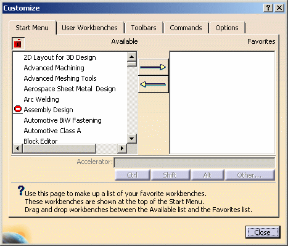Screen dimensions: 288x246
Task: Click the Shift accelerator button
Action: [x=170, y=175]
